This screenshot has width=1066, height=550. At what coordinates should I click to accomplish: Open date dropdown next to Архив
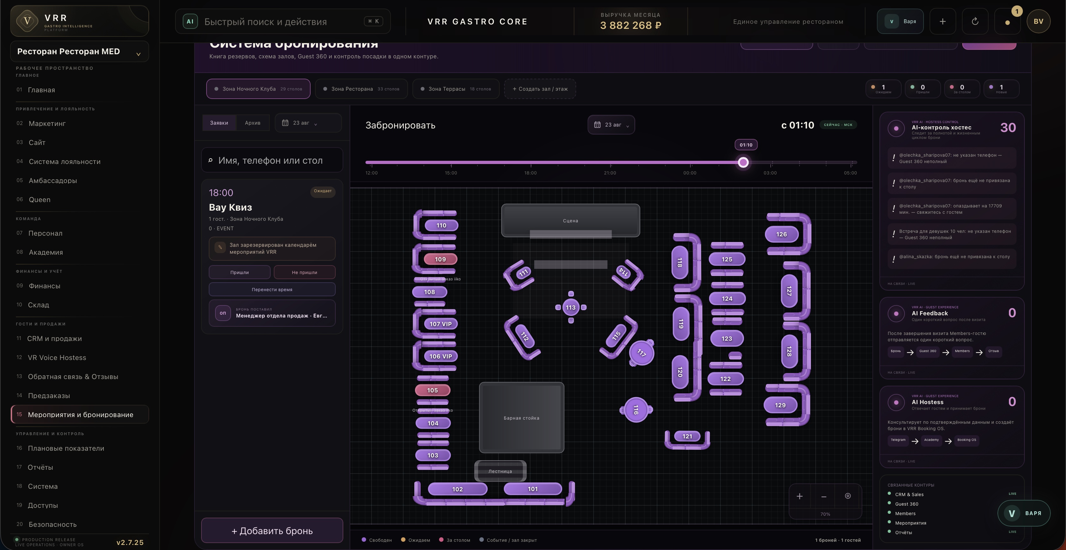coord(308,123)
